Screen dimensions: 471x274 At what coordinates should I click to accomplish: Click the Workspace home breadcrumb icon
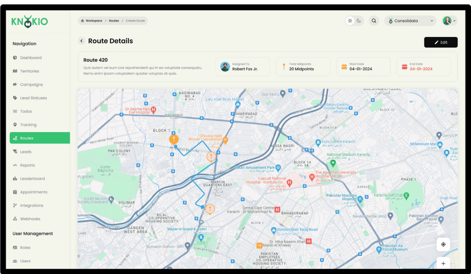(82, 21)
